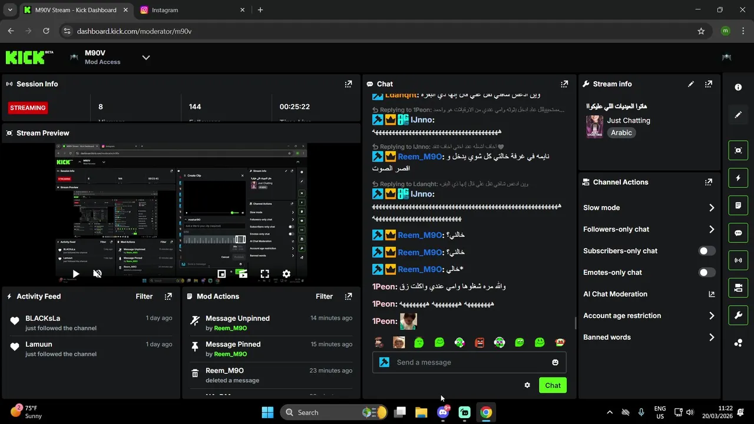Toggle the Activity Feed lightning sidebar icon
The width and height of the screenshot is (754, 424).
coord(738,178)
